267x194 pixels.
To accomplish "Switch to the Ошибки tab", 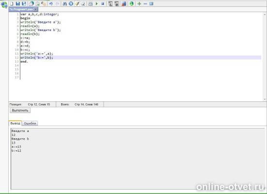I will pyautogui.click(x=30, y=123).
